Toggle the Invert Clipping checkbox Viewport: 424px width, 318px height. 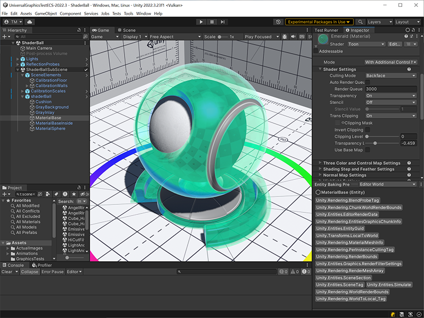[368, 130]
